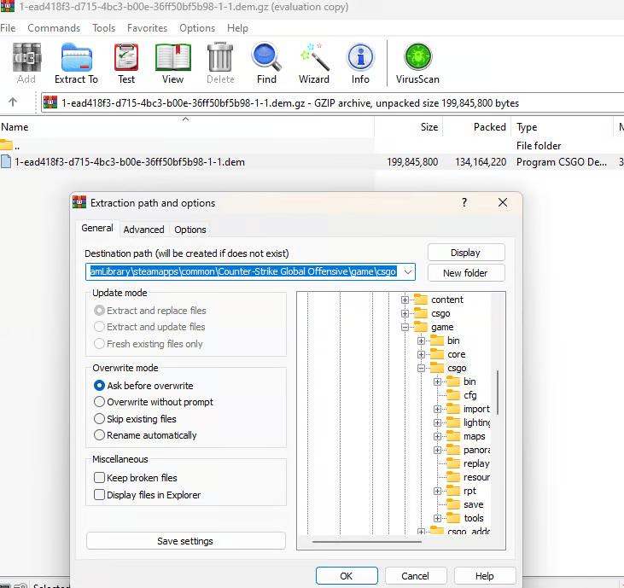Viewport: 624px width, 588px height.
Task: Click the Delete trash can icon
Action: [x=220, y=58]
